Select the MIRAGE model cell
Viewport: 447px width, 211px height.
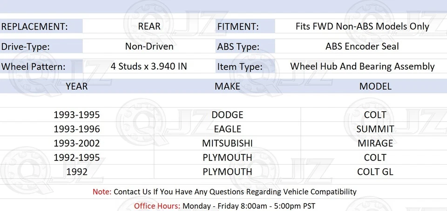coord(375,143)
